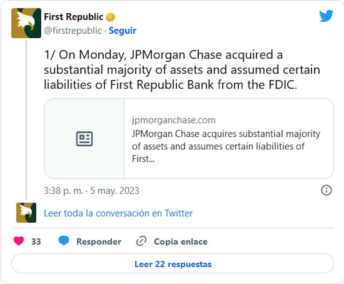Click the reply speech bubble icon
344x284 pixels.
(x=64, y=241)
